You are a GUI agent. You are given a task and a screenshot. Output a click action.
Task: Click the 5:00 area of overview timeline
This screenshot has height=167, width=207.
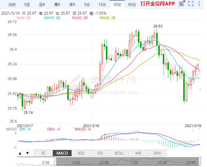(x=46, y=163)
